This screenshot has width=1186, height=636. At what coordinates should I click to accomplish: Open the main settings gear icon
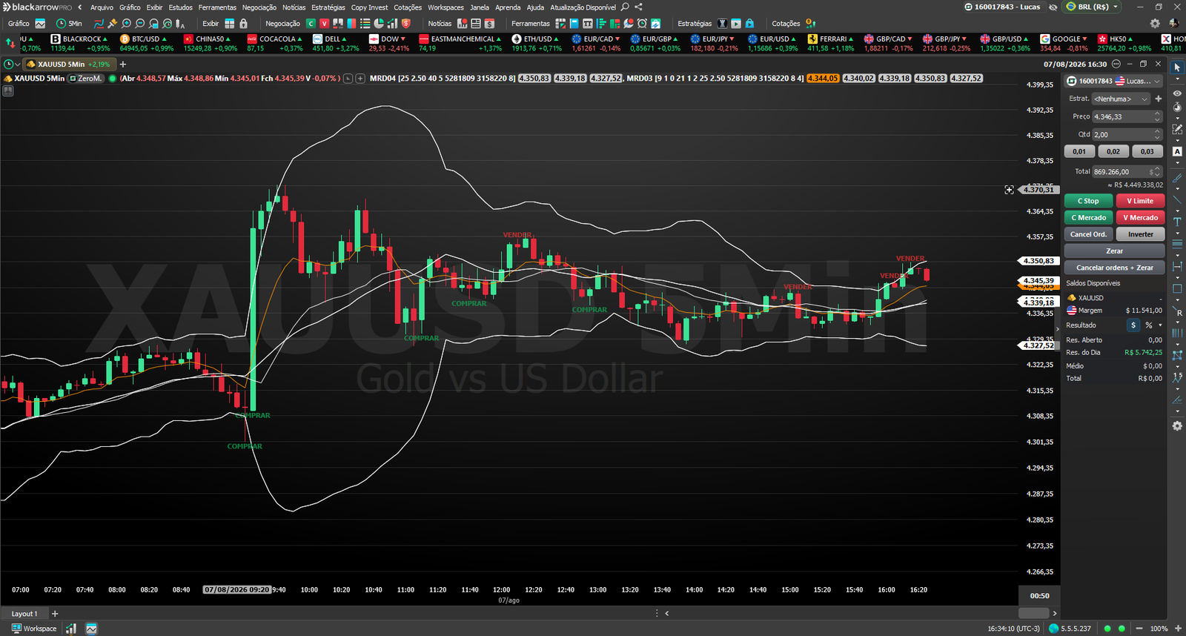click(x=1155, y=24)
